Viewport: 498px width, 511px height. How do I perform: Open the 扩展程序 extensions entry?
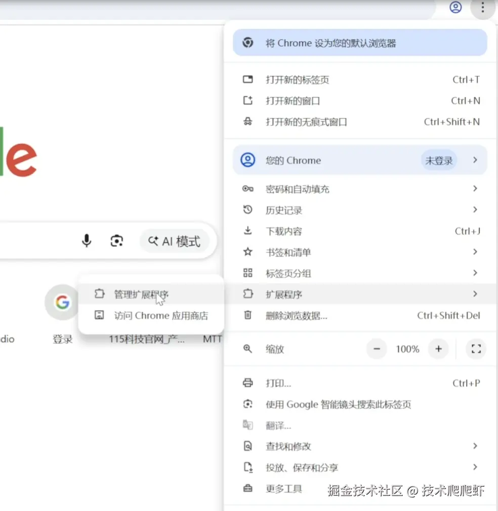[x=360, y=294]
